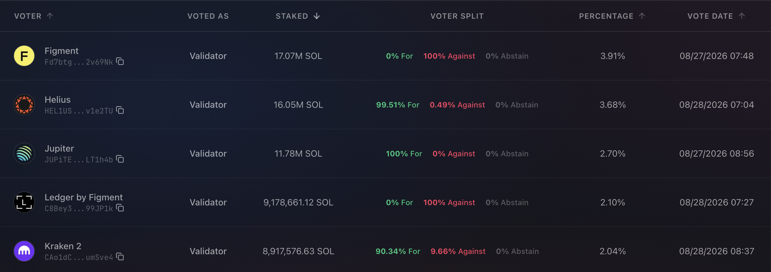Click the Voted As column header
The width and height of the screenshot is (771, 272).
[208, 16]
